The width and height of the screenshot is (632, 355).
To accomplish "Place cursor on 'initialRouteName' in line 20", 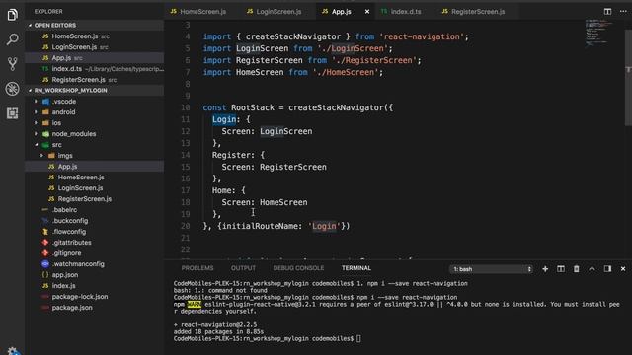I will tap(260, 226).
